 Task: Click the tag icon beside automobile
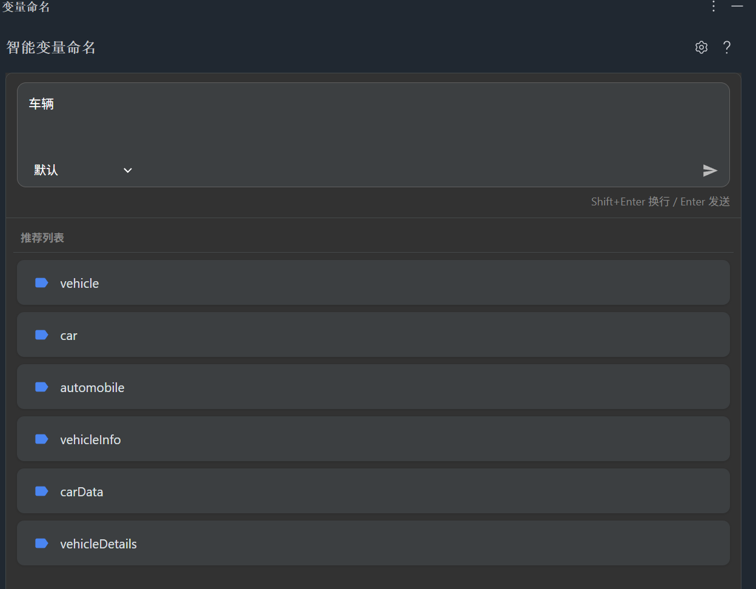[x=41, y=387]
